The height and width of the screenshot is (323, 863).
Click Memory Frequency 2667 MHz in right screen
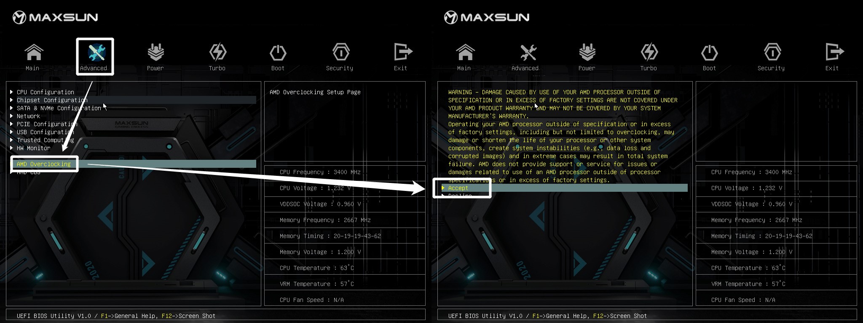757,220
